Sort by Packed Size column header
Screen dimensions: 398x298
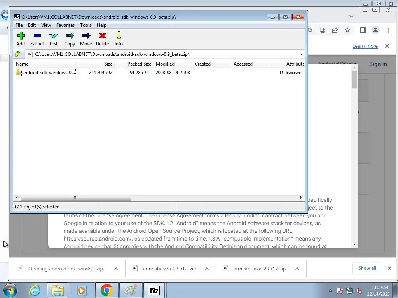click(134, 64)
